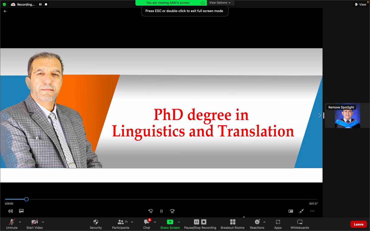Open the Participants panel
This screenshot has width=370, height=231.
[x=121, y=222]
